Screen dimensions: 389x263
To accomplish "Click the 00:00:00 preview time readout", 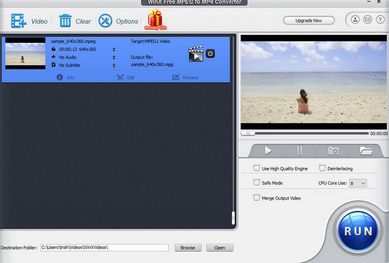I will (x=379, y=133).
